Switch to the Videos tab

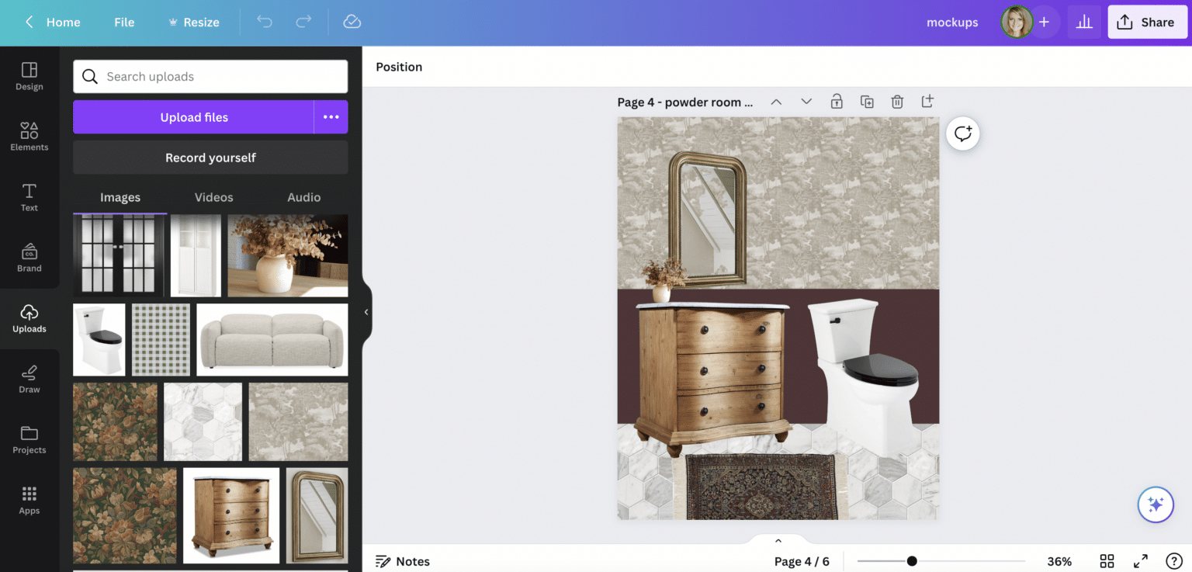pyautogui.click(x=213, y=197)
